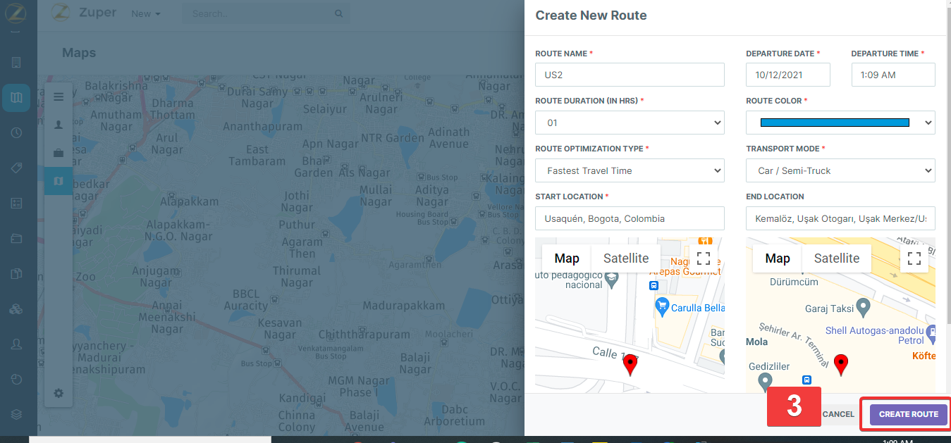Viewport: 951px width, 443px height.
Task: Open the Route Optimization Type dropdown
Action: click(630, 170)
